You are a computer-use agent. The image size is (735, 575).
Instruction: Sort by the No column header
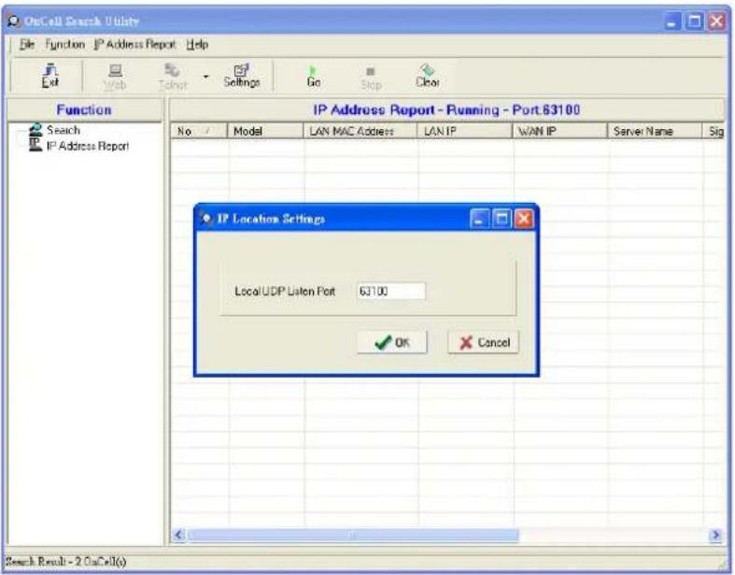click(x=199, y=131)
